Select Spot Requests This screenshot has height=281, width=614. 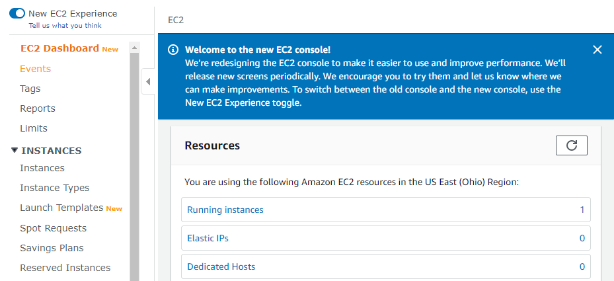point(54,228)
